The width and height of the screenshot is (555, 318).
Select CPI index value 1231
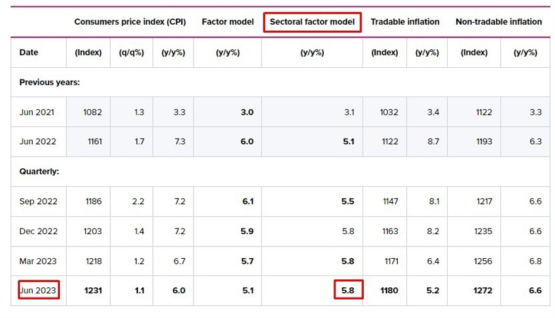coord(93,290)
